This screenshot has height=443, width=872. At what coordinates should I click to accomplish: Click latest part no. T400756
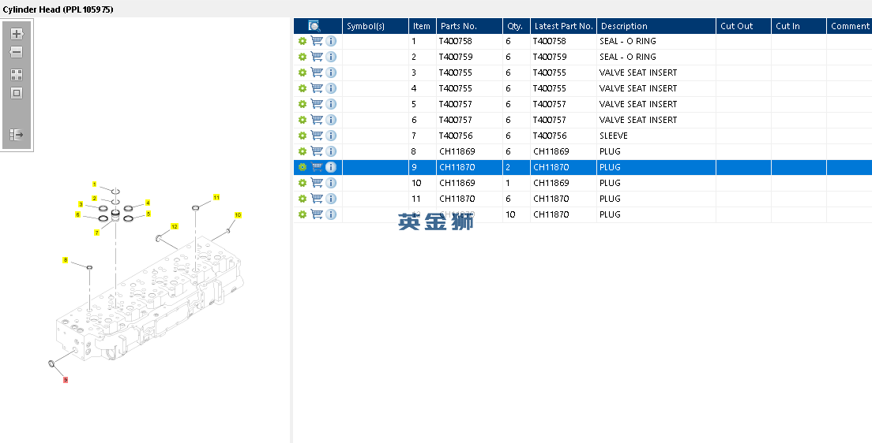click(x=550, y=136)
